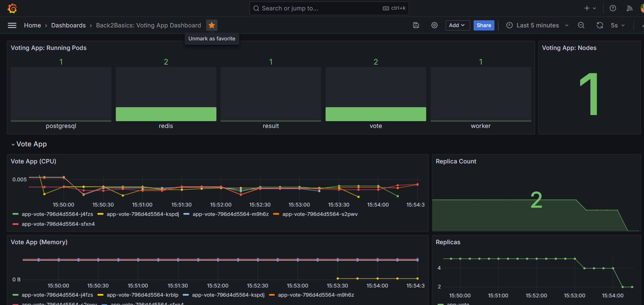Click Home in the breadcrumb
Viewport: 644px width, 305px height.
tap(32, 25)
